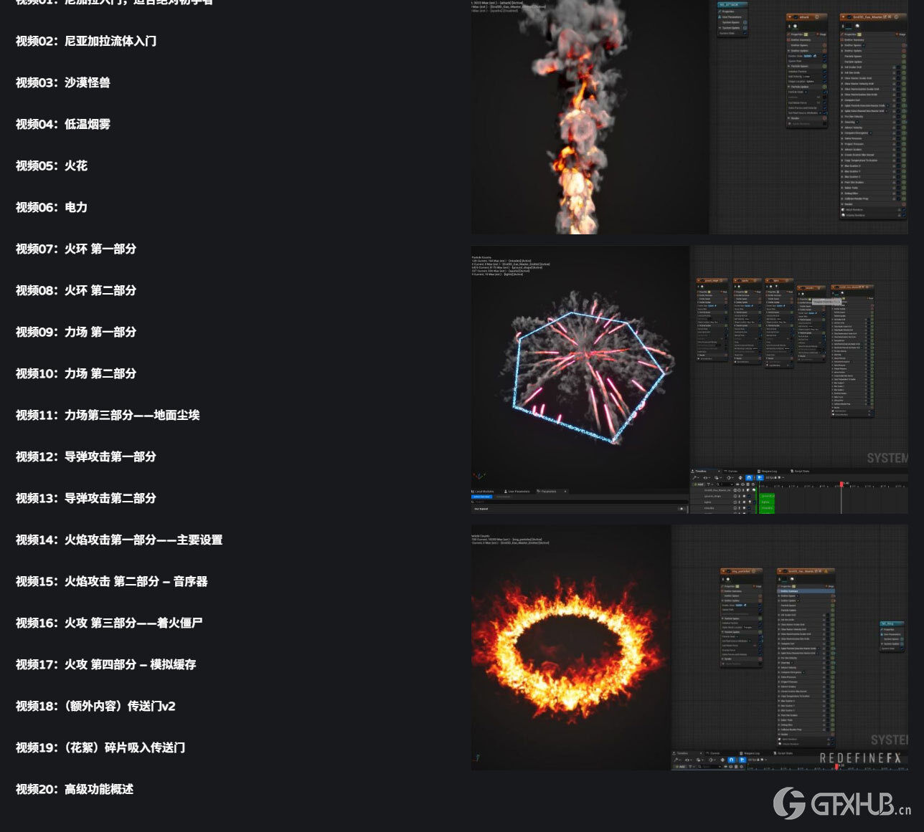The width and height of the screenshot is (924, 832).
Task: Click the 视频04: 低温烟雾 entry
Action: click(63, 124)
